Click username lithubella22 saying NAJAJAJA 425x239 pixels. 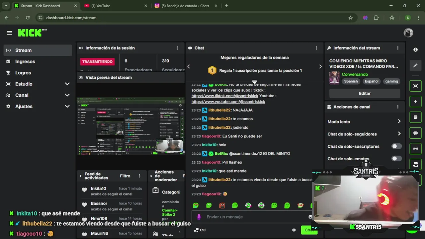point(219,110)
